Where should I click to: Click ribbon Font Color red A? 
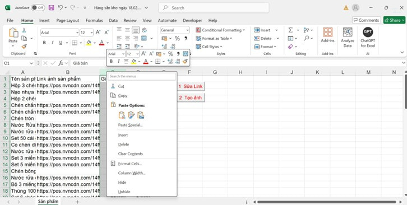click(x=102, y=43)
